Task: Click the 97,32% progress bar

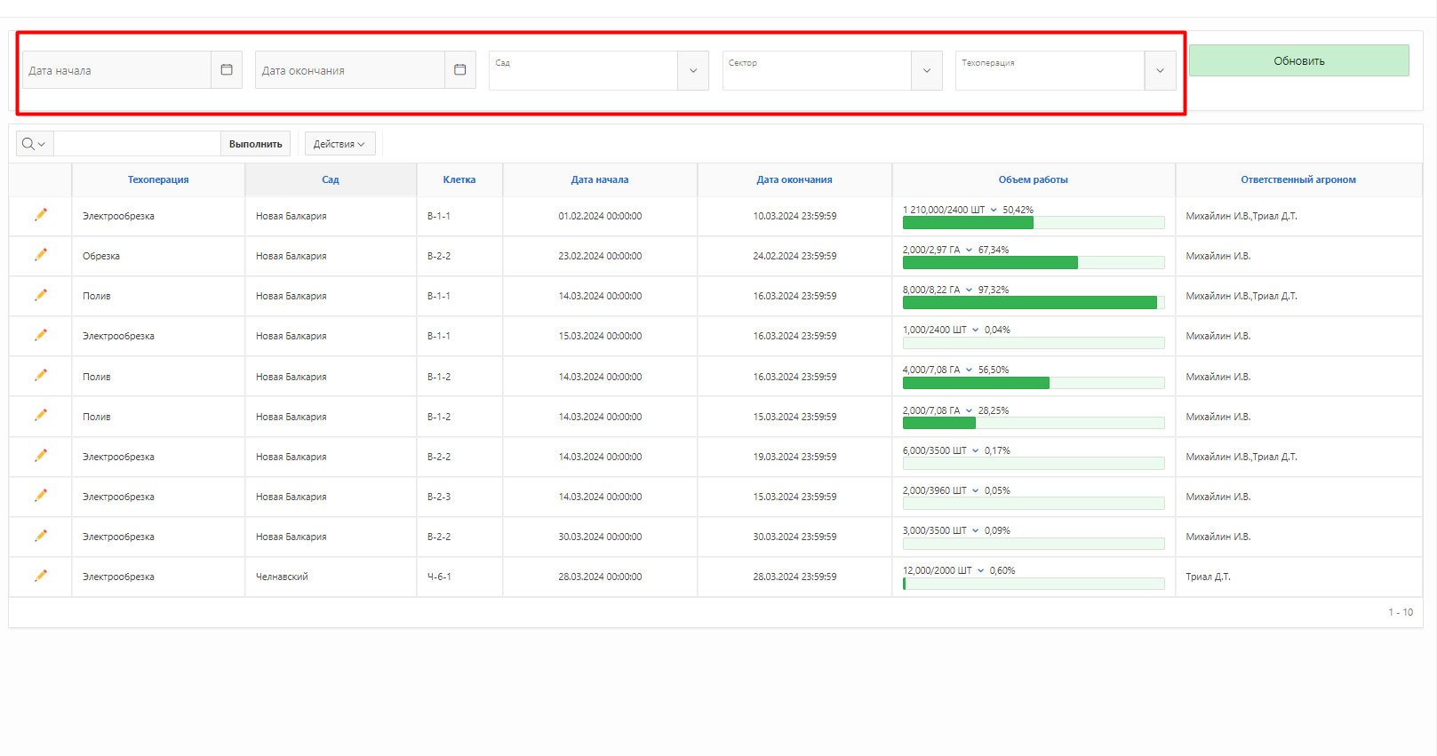Action: 1034,303
